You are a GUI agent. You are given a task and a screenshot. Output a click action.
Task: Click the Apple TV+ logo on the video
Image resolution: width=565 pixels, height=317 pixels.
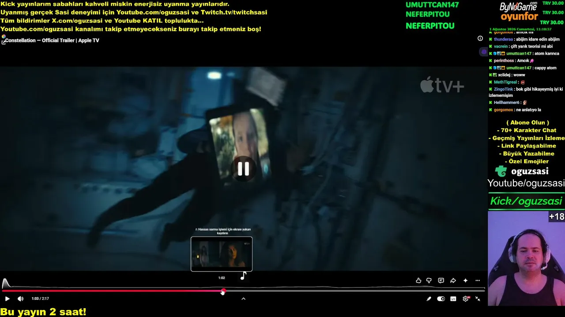pos(442,85)
